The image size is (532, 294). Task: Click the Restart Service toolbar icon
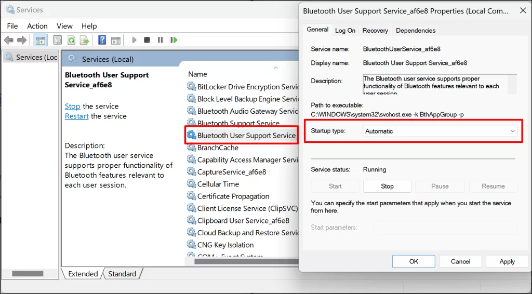[x=174, y=40]
